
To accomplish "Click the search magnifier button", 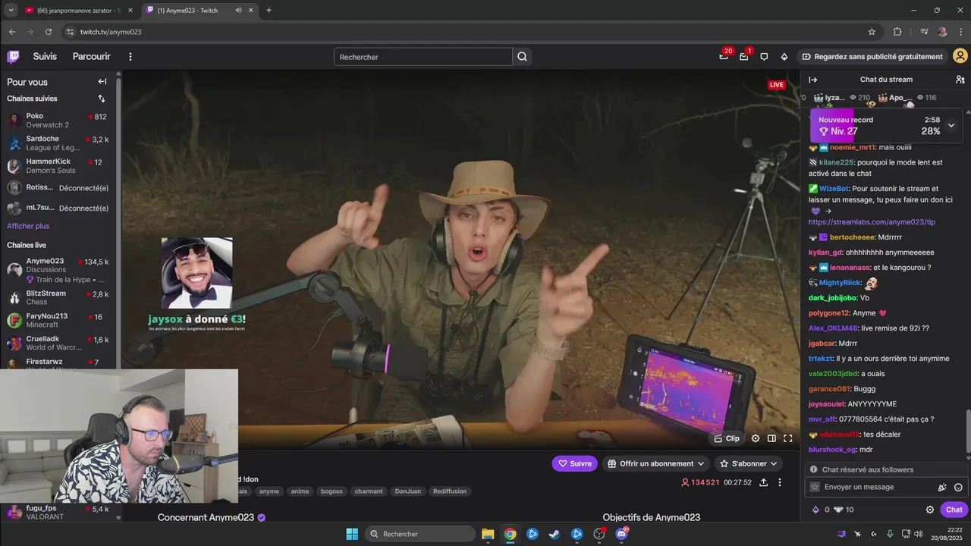I will pos(522,57).
